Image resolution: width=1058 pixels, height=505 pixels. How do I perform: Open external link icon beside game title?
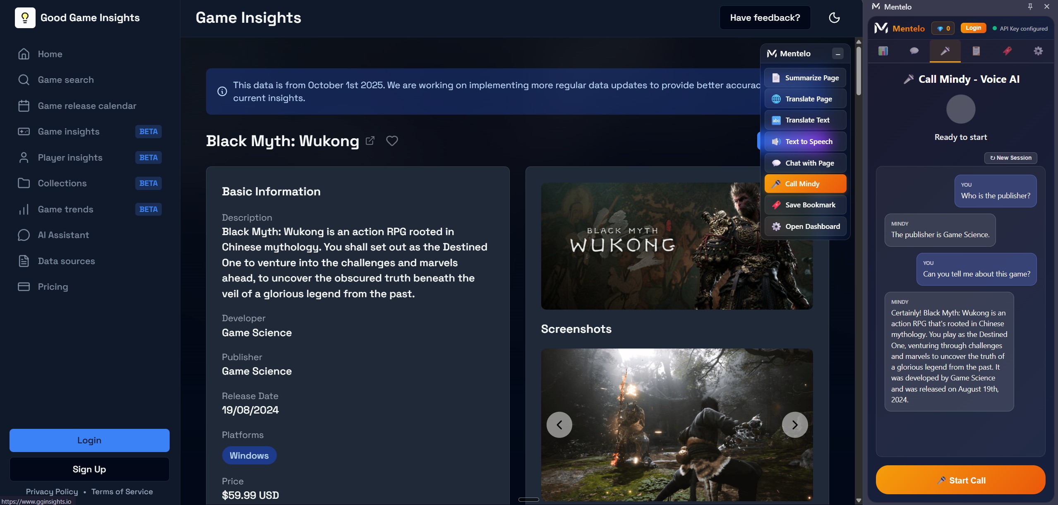pos(370,141)
